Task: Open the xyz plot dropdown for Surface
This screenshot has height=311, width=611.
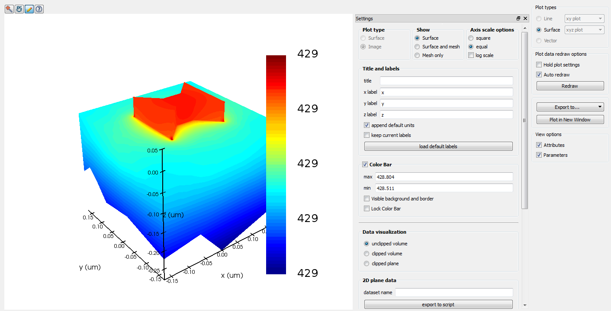Action: tap(584, 29)
